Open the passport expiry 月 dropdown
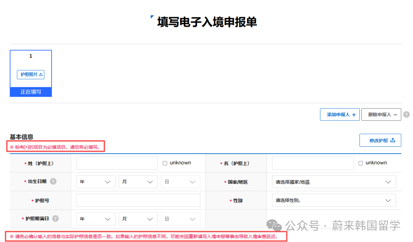 pyautogui.click(x=138, y=219)
